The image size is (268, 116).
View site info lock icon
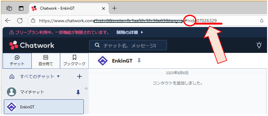coord(33,21)
